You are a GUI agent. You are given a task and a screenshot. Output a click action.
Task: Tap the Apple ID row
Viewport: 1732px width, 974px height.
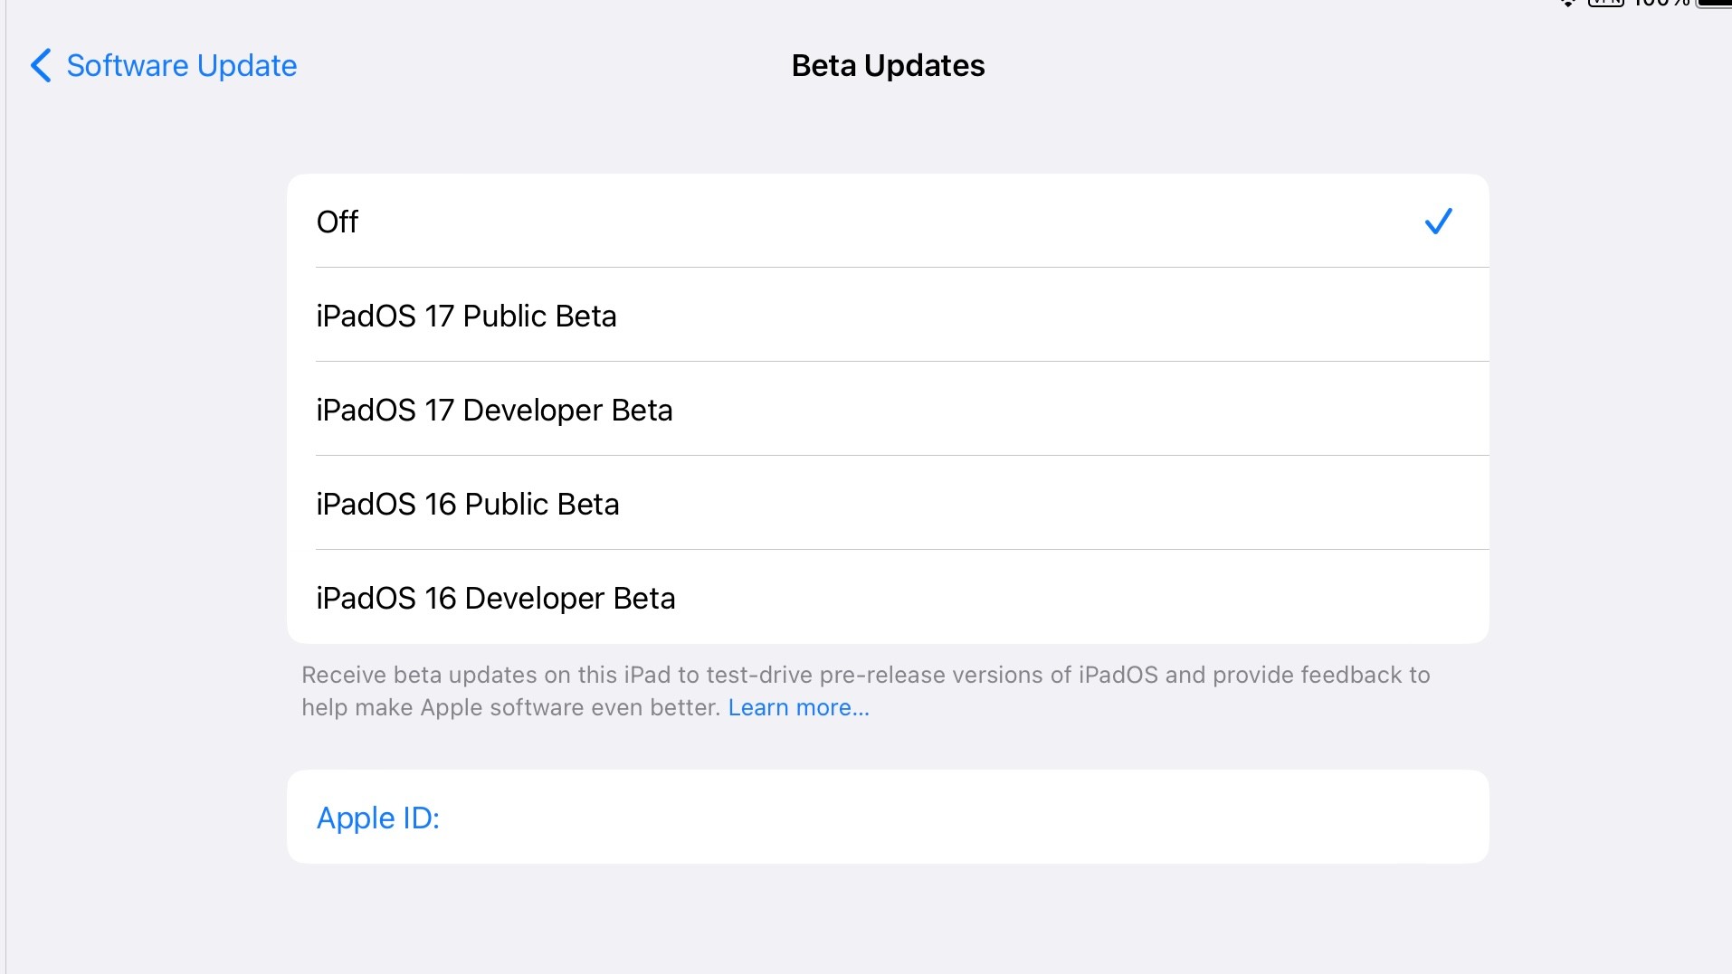pyautogui.click(x=888, y=817)
